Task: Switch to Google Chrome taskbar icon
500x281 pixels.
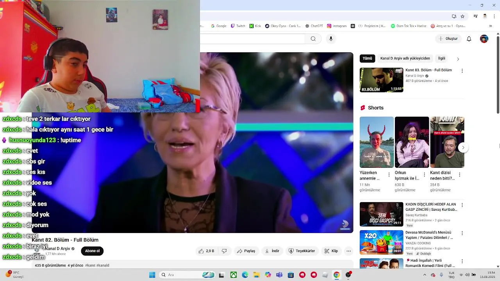Action: (x=336, y=275)
